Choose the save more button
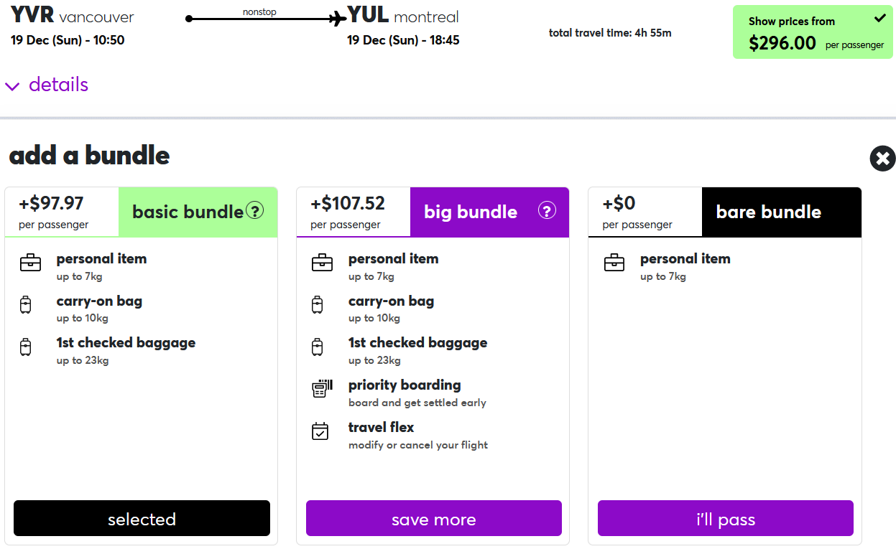896x549 pixels. (433, 518)
